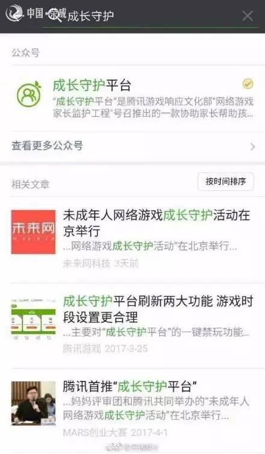
Task: Open article 成长守护平台刷新两大功能
Action: [x=158, y=309]
